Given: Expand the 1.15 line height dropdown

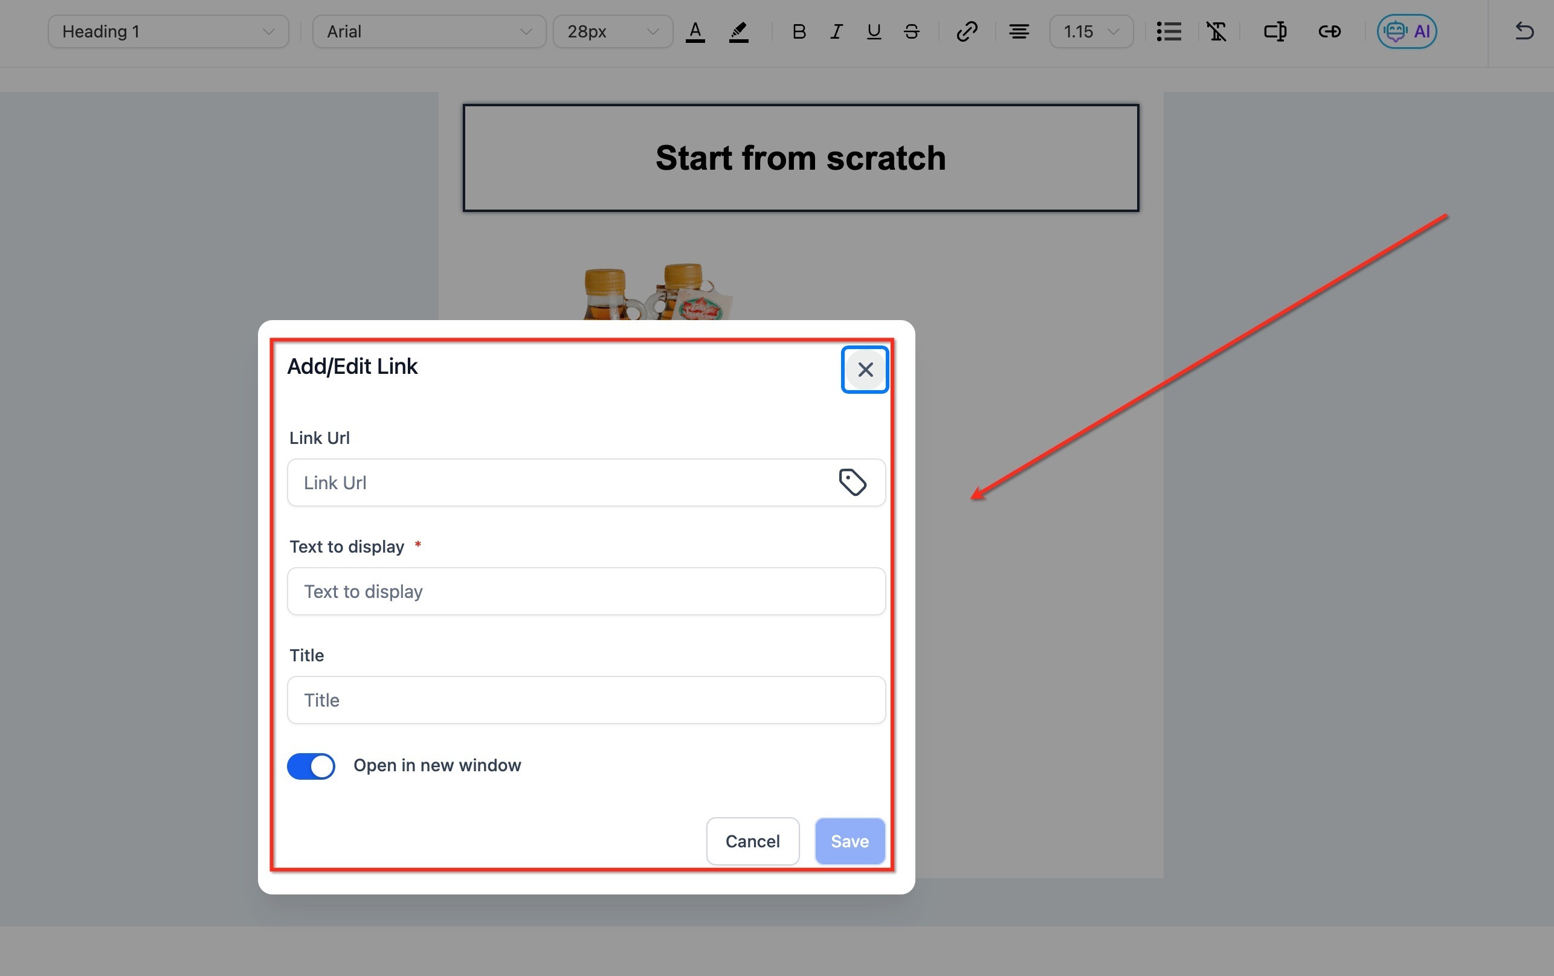Looking at the screenshot, I should point(1090,31).
